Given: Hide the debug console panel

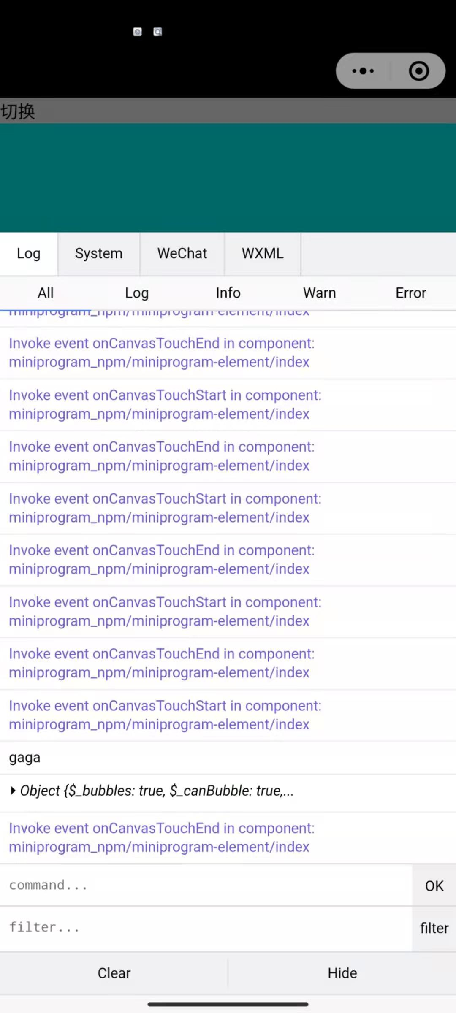Looking at the screenshot, I should pyautogui.click(x=342, y=972).
